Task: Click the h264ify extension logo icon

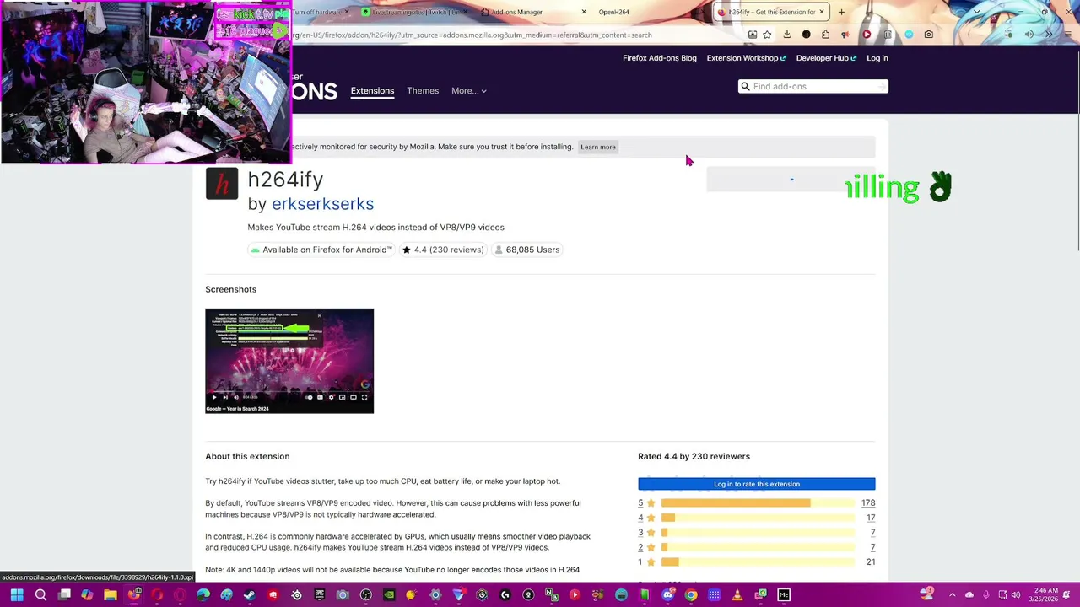Action: tap(222, 184)
